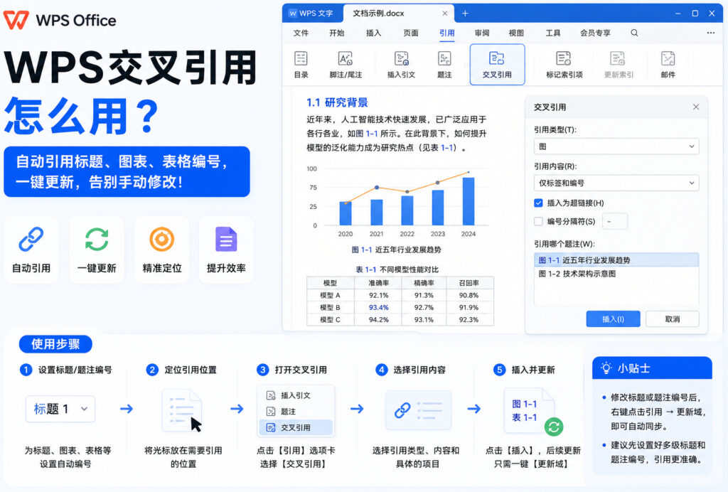Click the 一键更新 refresh icon
728x492 pixels.
(97, 239)
